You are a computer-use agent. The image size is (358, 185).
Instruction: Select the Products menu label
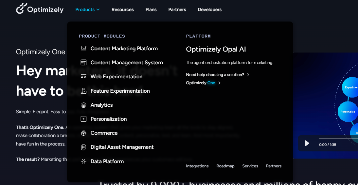pyautogui.click(x=85, y=9)
